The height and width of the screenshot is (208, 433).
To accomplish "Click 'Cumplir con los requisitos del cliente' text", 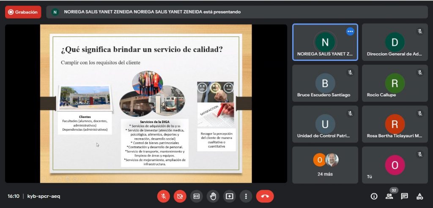I will (x=101, y=63).
